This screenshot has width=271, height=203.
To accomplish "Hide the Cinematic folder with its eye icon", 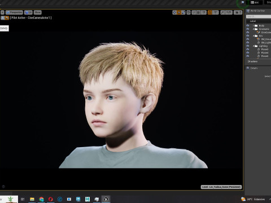I will (x=248, y=29).
